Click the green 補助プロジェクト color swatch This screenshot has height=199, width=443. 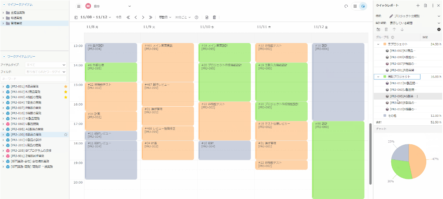coord(385,77)
